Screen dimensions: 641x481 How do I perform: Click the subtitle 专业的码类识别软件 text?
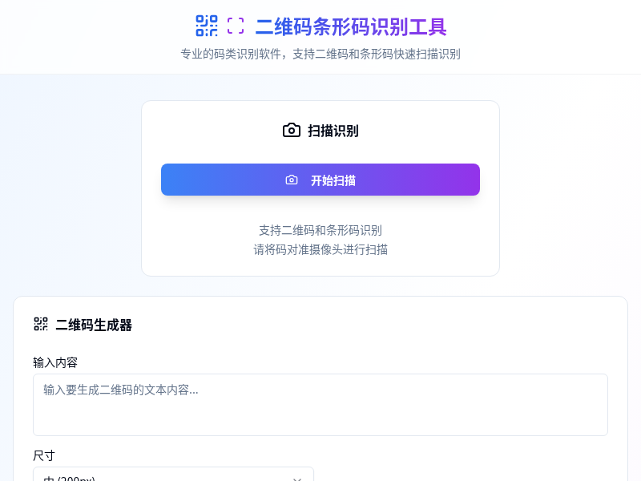(x=320, y=54)
